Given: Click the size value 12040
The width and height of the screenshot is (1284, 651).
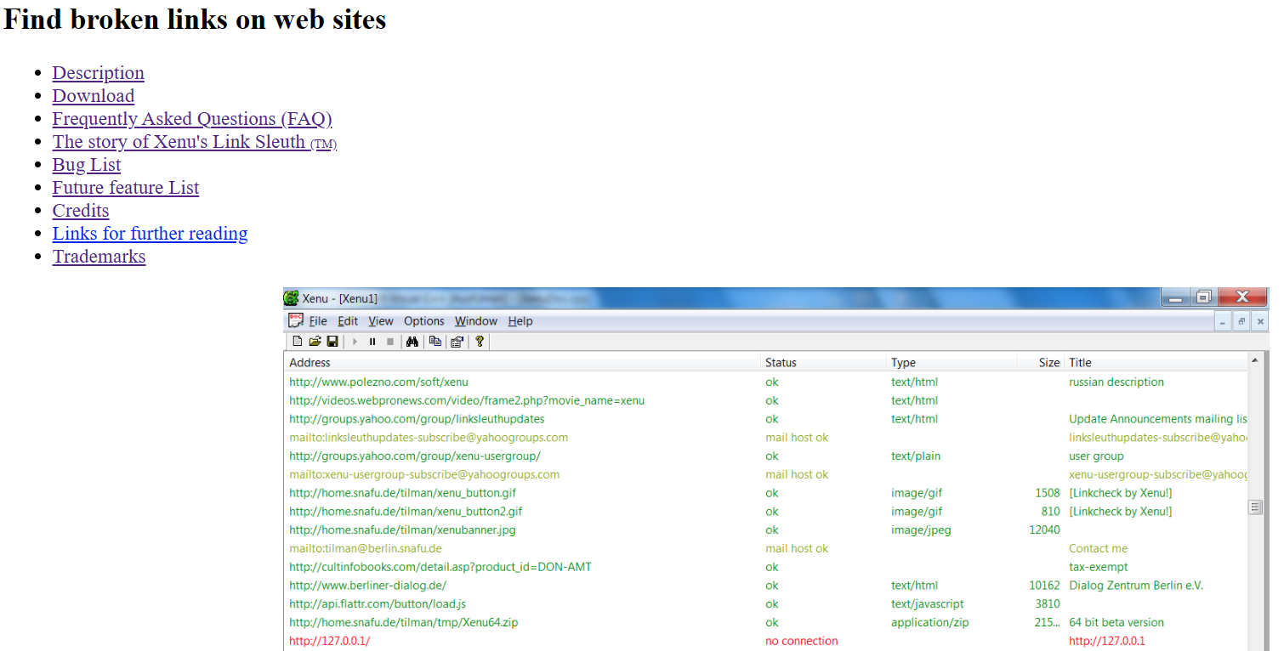Looking at the screenshot, I should pyautogui.click(x=1044, y=530).
